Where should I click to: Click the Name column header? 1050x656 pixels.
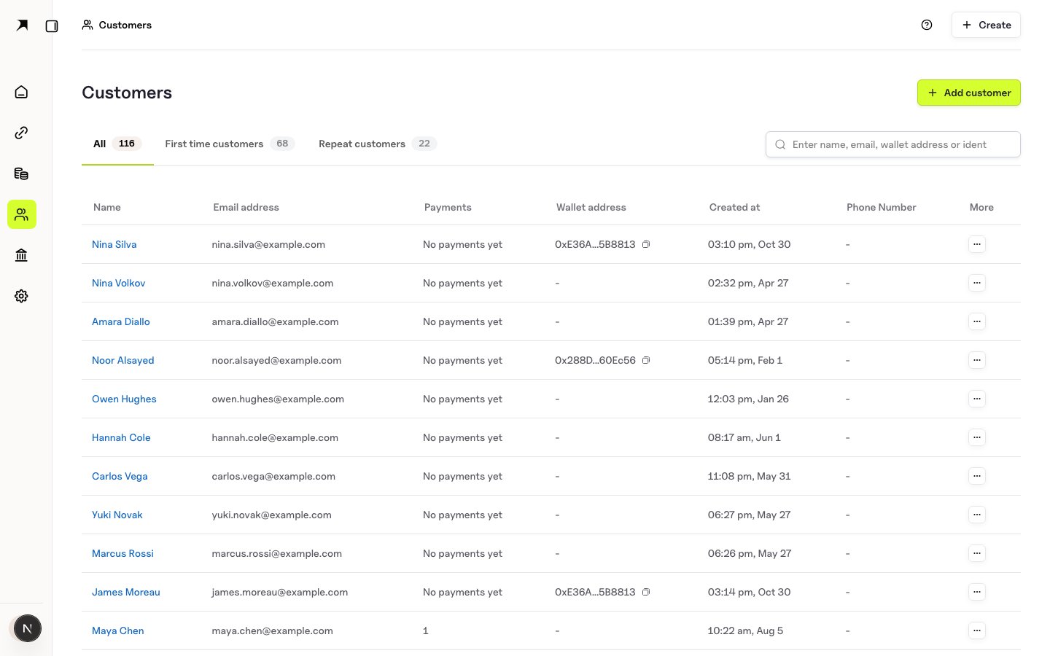pyautogui.click(x=107, y=207)
